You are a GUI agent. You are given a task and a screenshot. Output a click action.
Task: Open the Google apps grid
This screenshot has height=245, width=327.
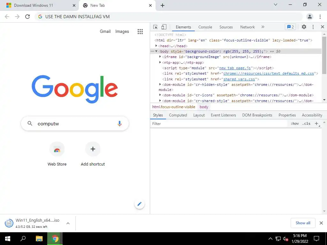(140, 32)
